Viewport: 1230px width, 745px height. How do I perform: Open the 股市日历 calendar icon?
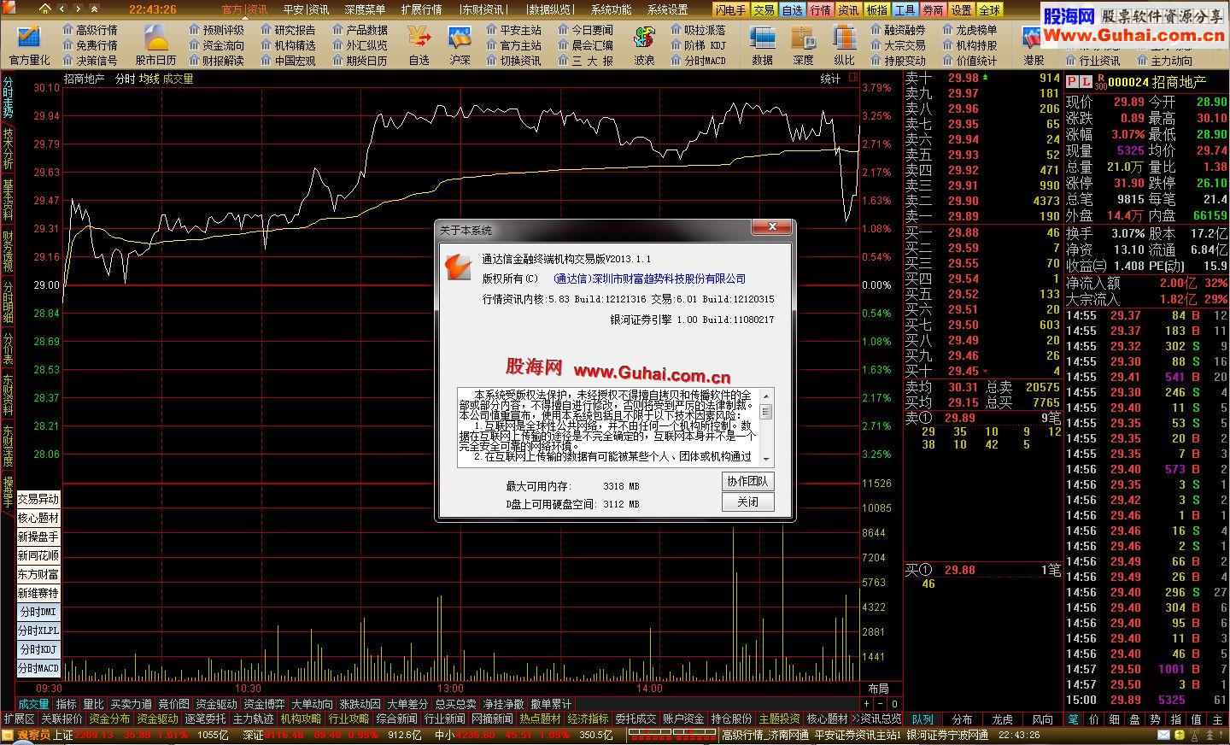[155, 44]
